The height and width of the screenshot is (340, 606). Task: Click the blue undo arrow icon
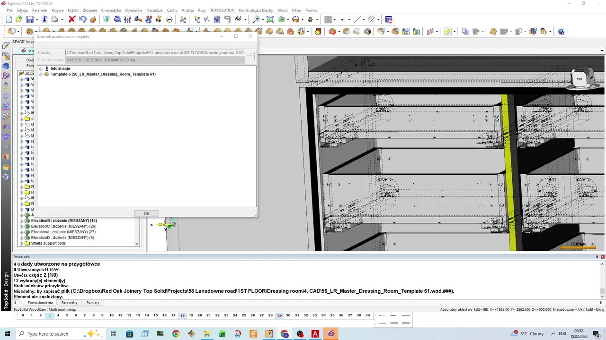(83, 19)
